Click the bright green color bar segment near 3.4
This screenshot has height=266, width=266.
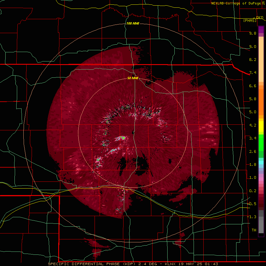click(261, 142)
